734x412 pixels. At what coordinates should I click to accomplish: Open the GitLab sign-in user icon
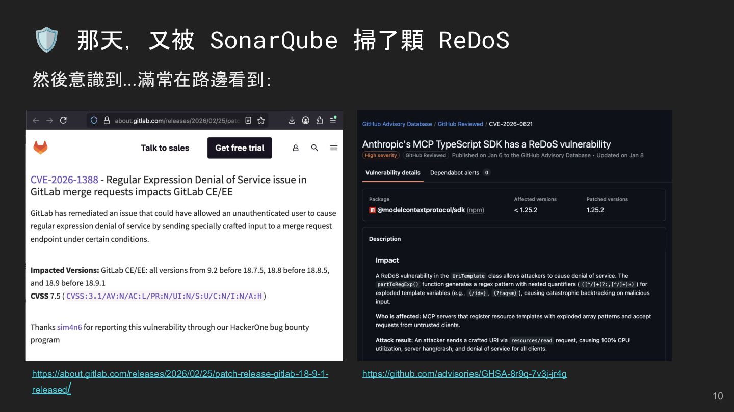(x=296, y=148)
